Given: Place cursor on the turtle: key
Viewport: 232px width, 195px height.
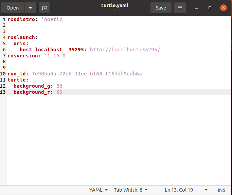Looking at the screenshot, I should 16,80.
